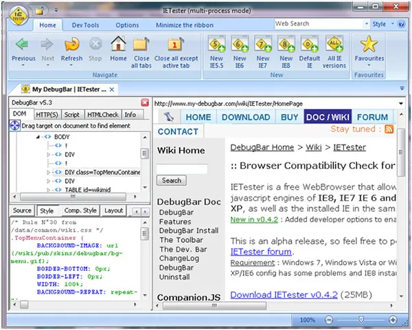Screen dimensions: 412x330
Task: Click the RSS feed icon
Action: (x=389, y=129)
